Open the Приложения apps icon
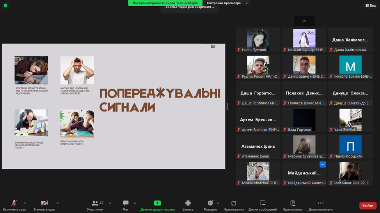The width and height of the screenshot is (380, 213). (234, 203)
